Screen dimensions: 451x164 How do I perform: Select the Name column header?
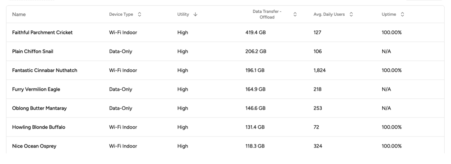(x=19, y=14)
